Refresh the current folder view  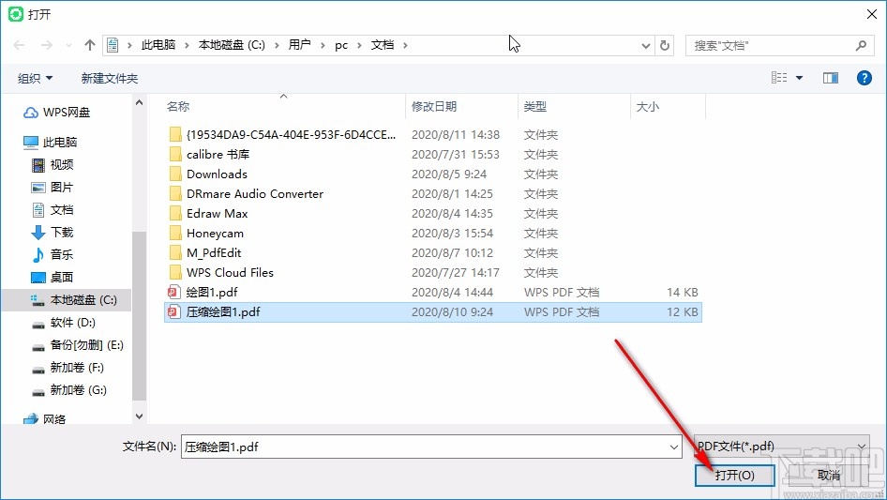coord(666,45)
